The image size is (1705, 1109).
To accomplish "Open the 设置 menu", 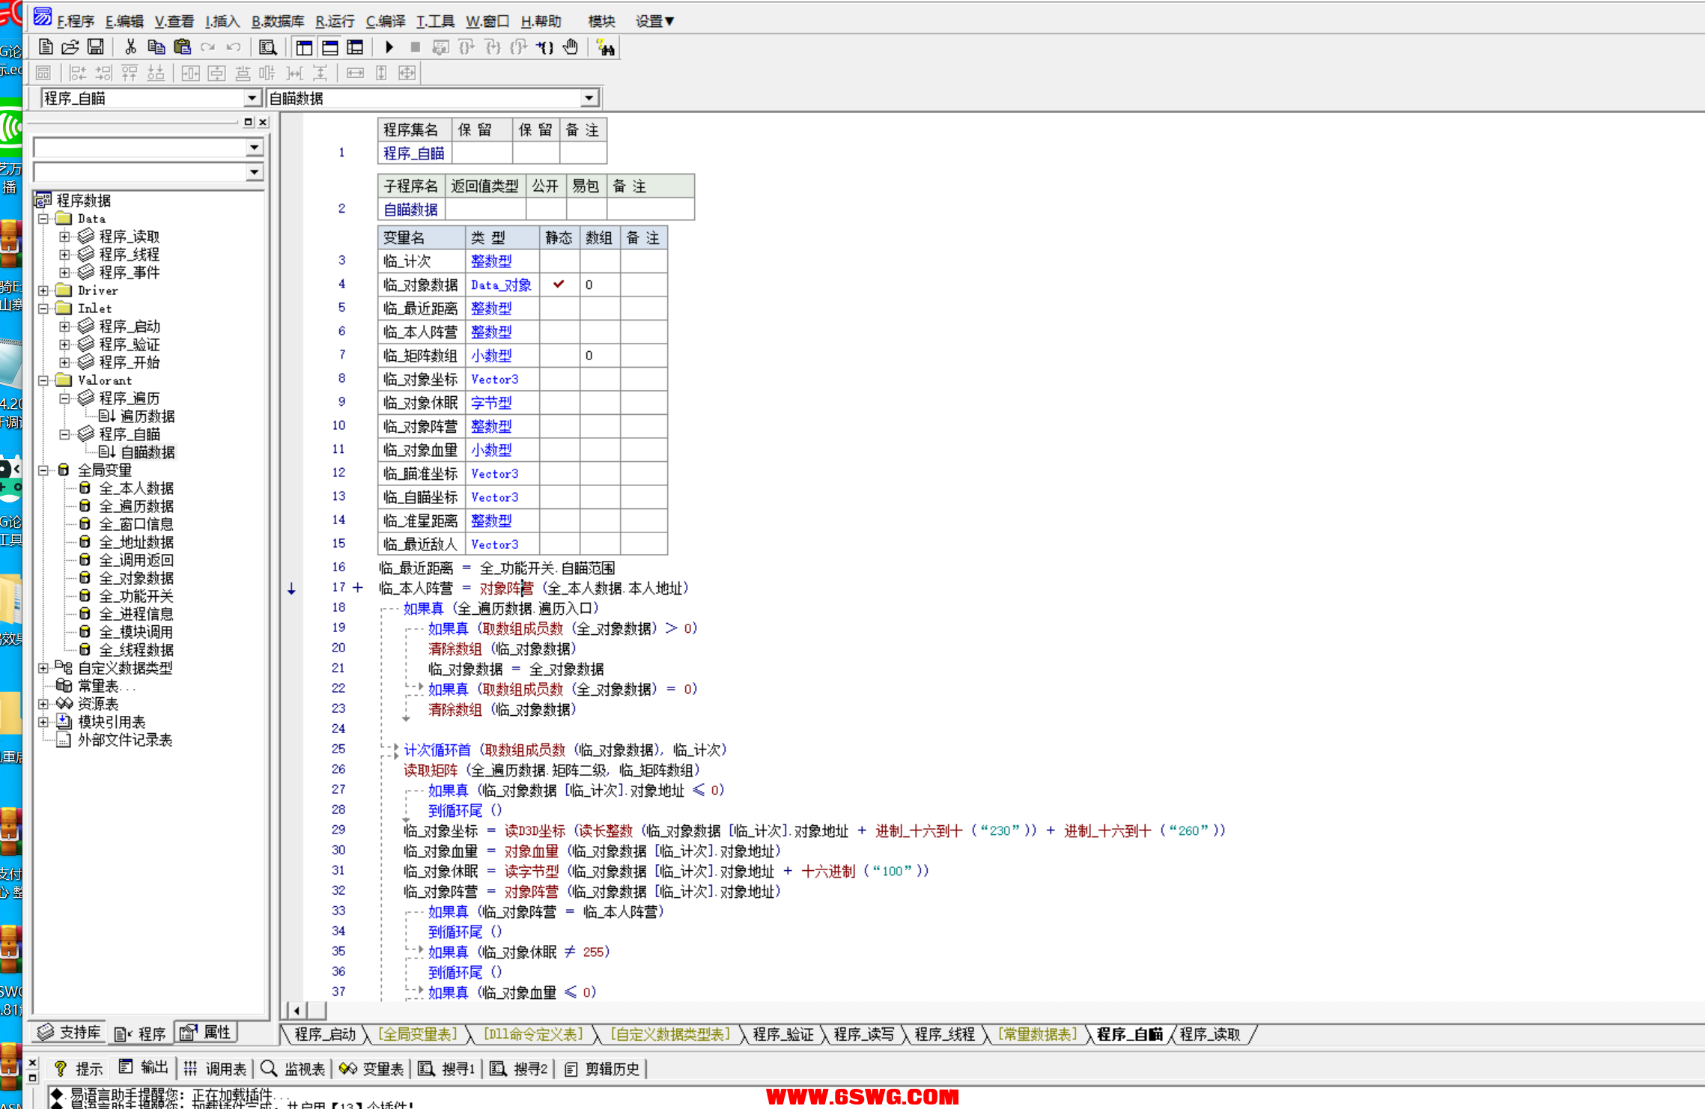I will (x=654, y=21).
